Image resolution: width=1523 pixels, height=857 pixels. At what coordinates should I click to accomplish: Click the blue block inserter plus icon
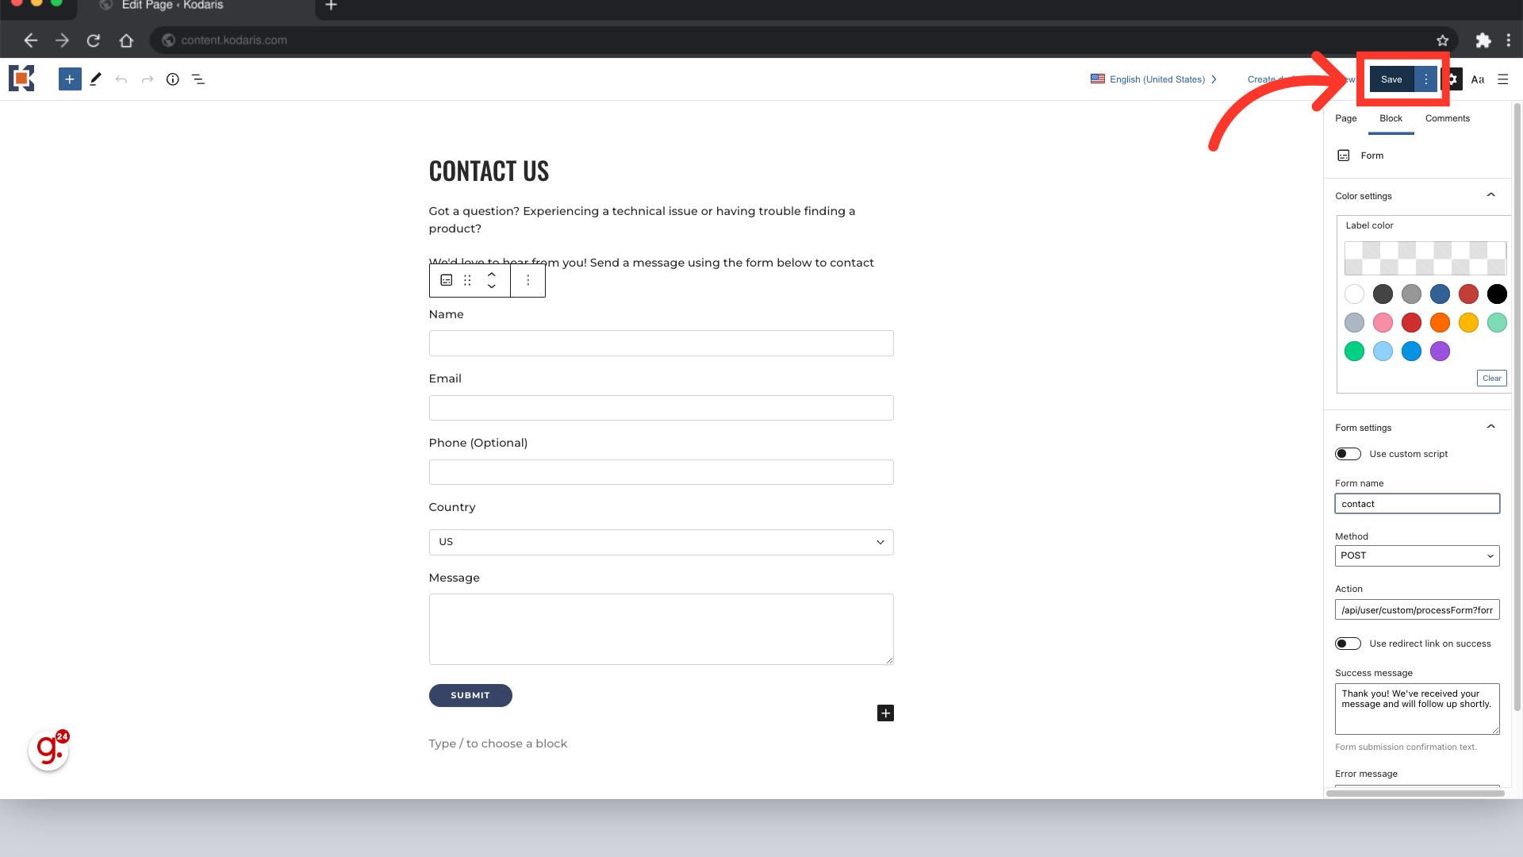pyautogui.click(x=70, y=79)
